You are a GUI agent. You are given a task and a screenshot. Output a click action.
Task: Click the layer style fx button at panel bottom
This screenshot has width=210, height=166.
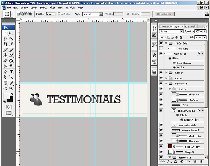169,161
